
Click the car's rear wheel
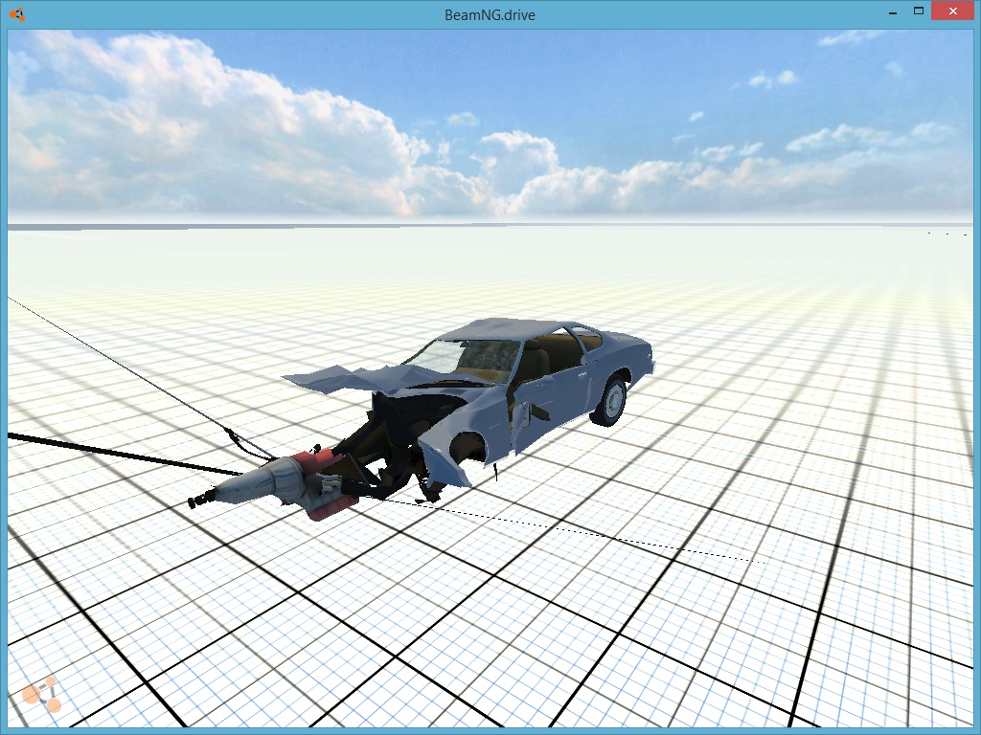[609, 401]
